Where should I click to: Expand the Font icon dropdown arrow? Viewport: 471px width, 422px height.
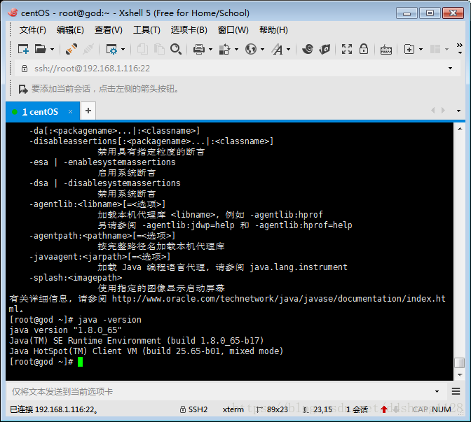(288, 49)
